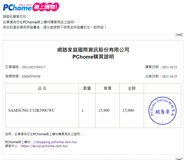Select order number 20211025193317

tap(33, 67)
